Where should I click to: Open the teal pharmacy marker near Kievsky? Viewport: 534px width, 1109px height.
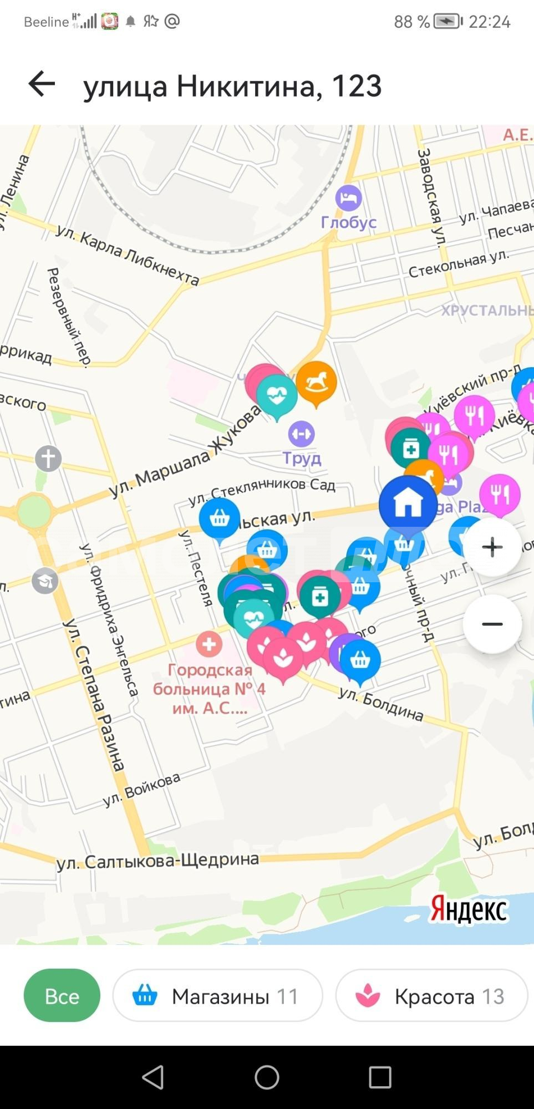pos(410,449)
